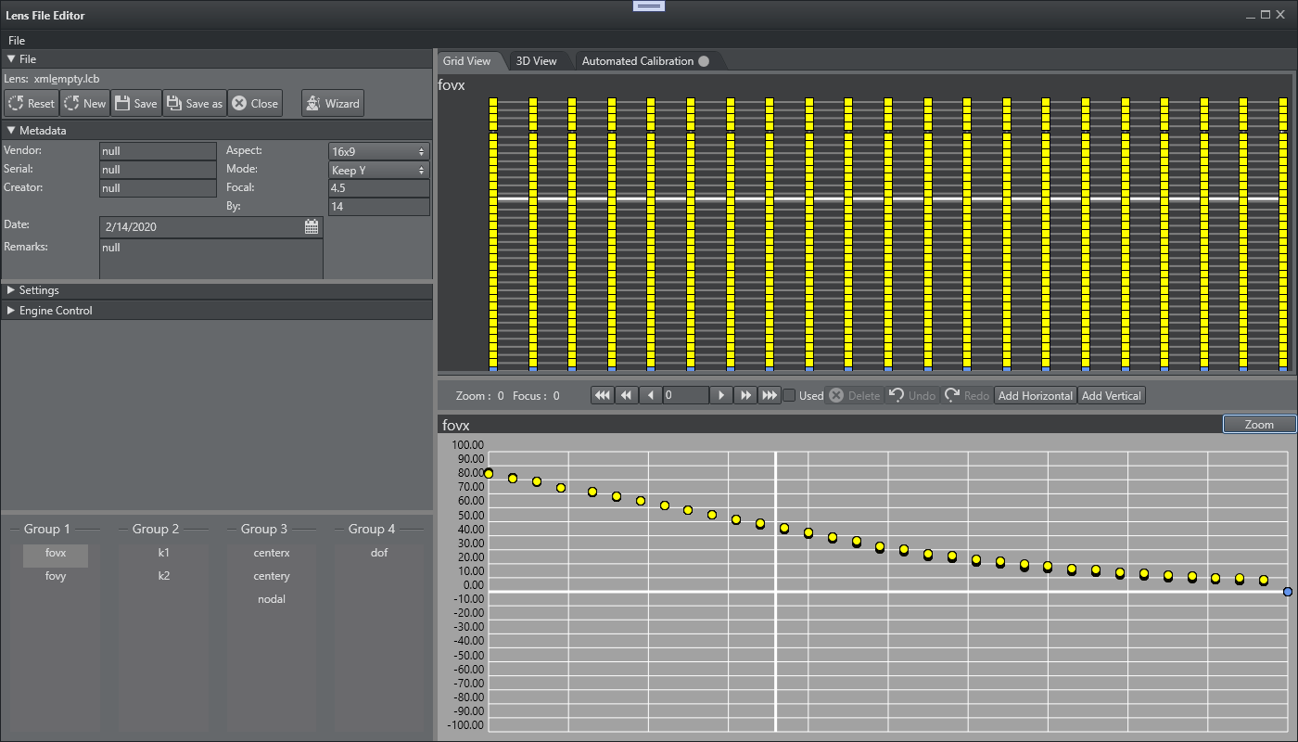1298x742 pixels.
Task: Click the Reset icon button
Action: point(32,104)
